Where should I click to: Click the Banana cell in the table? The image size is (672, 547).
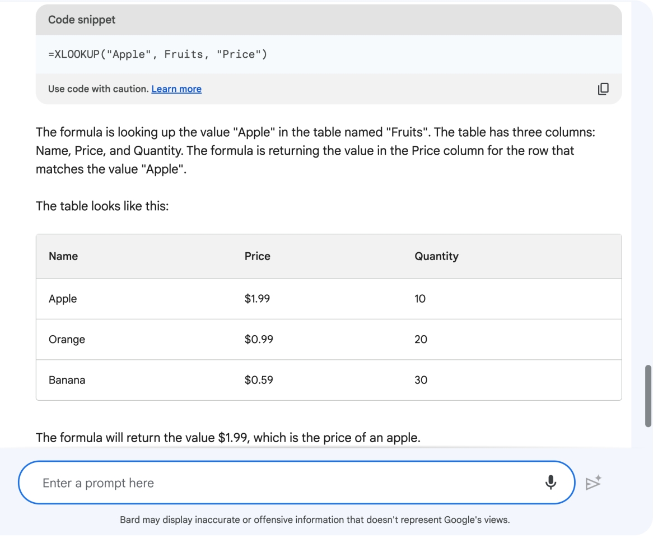(67, 380)
